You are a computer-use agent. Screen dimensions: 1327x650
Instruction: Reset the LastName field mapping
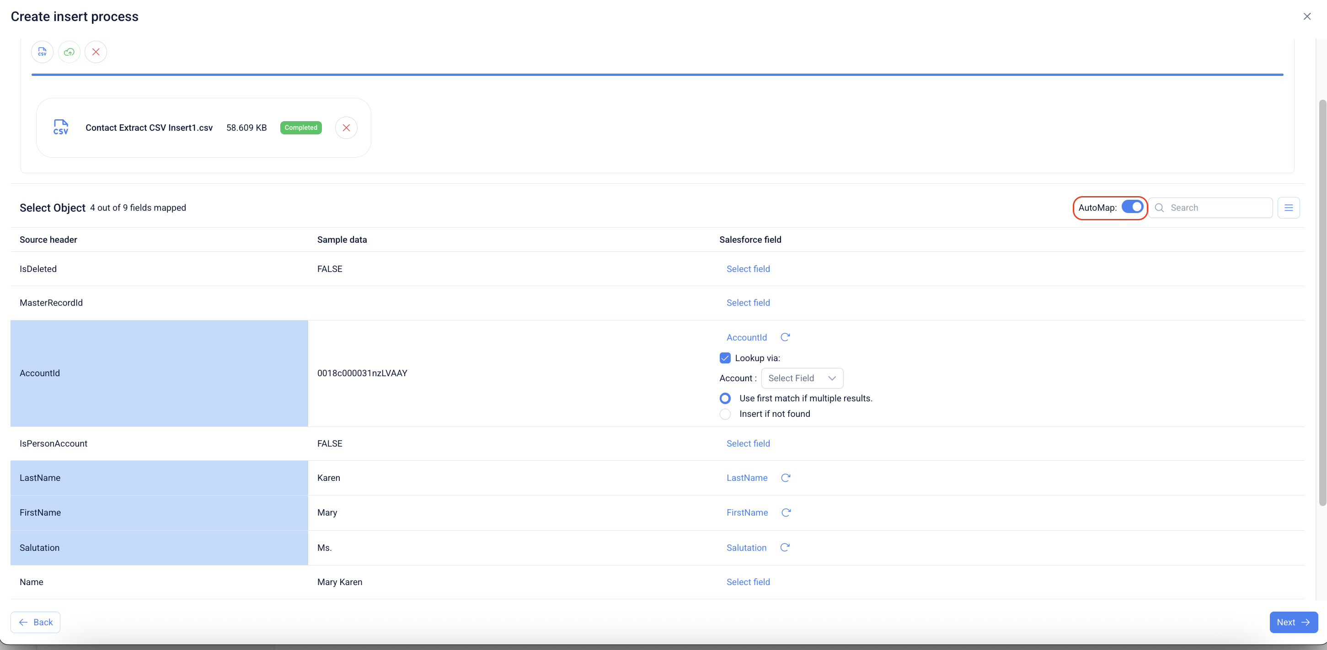(x=786, y=478)
